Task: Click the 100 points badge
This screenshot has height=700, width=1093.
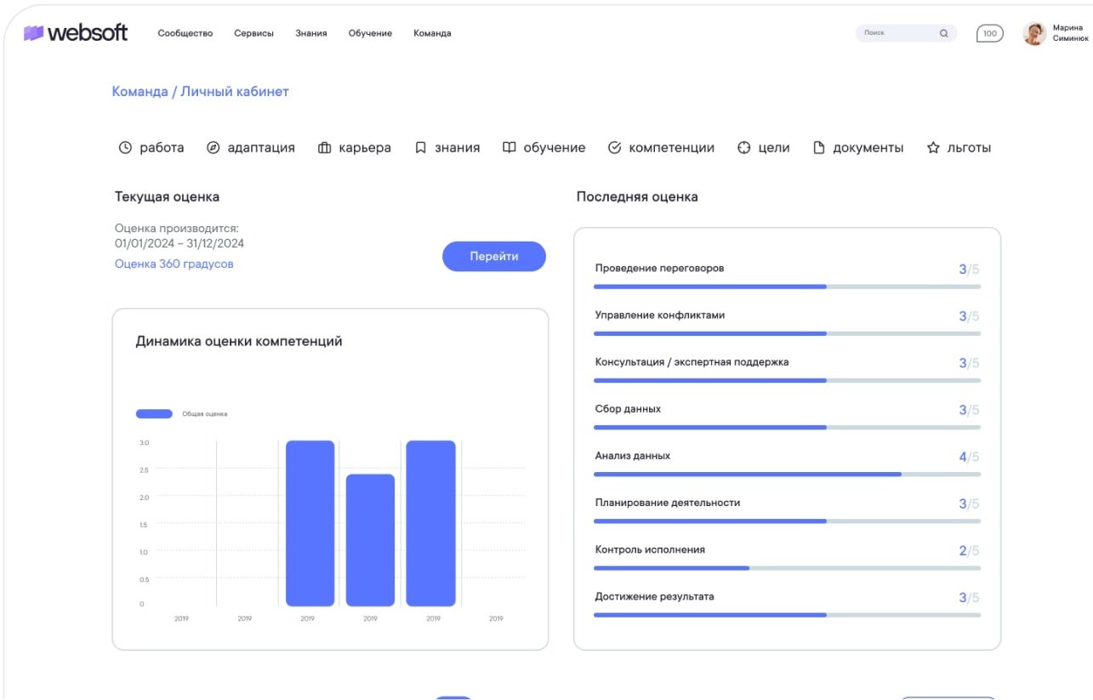Action: click(x=989, y=34)
